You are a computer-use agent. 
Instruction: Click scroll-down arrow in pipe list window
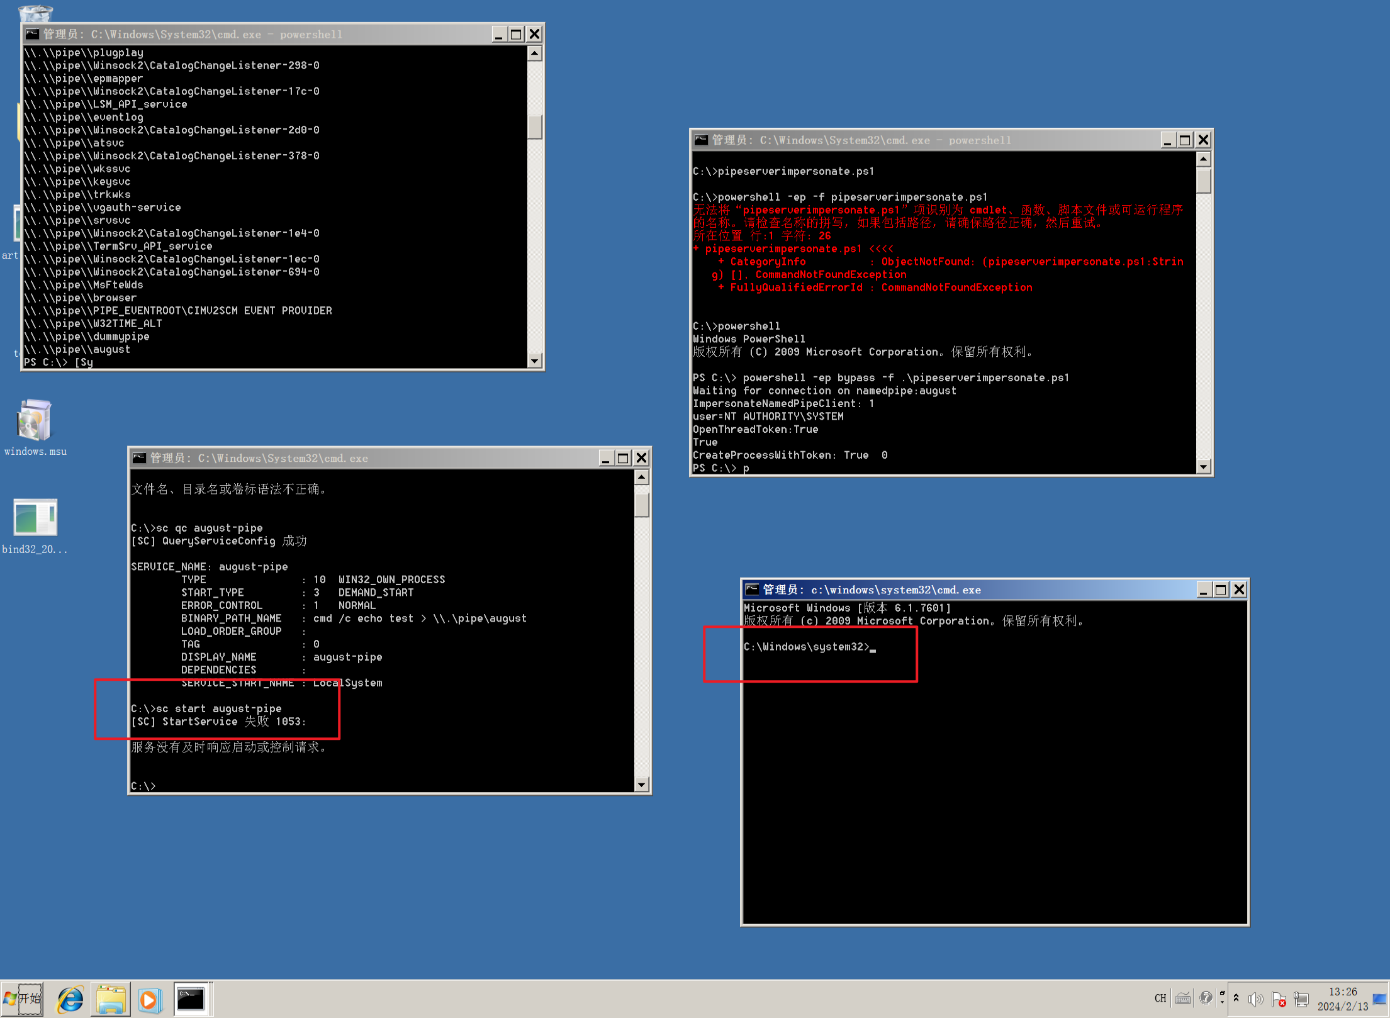point(534,361)
